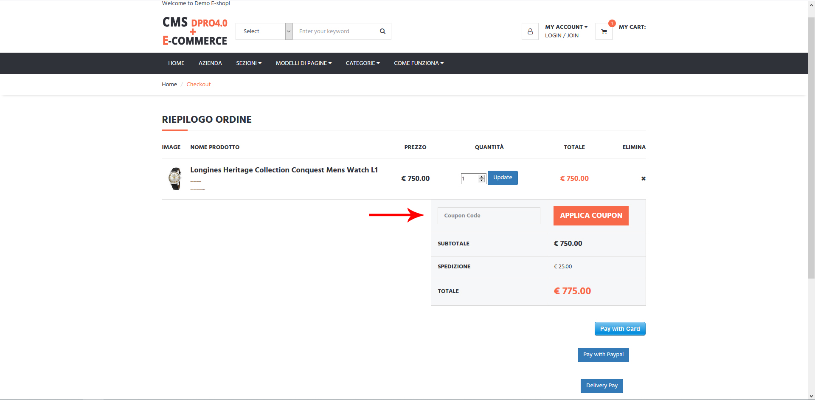The image size is (815, 400).
Task: Open the shopping cart icon
Action: tap(604, 31)
